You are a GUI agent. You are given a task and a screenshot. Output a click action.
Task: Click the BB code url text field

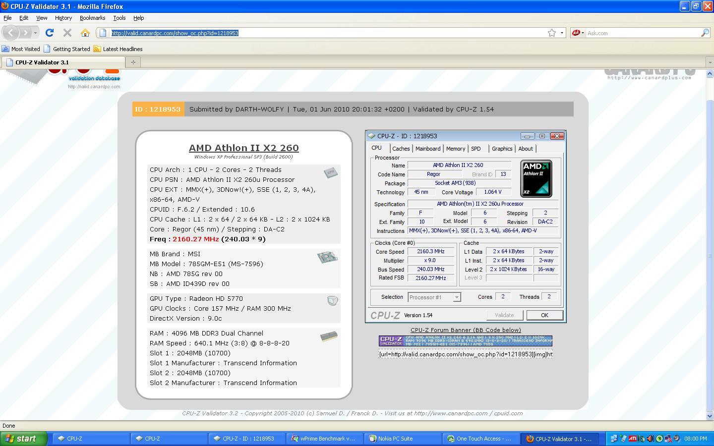[x=466, y=354]
